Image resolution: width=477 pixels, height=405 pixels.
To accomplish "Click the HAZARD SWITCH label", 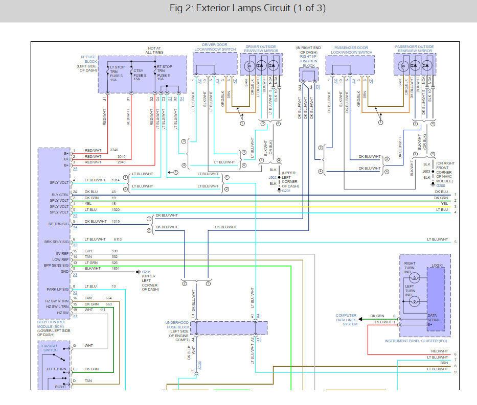I will coord(50,348).
